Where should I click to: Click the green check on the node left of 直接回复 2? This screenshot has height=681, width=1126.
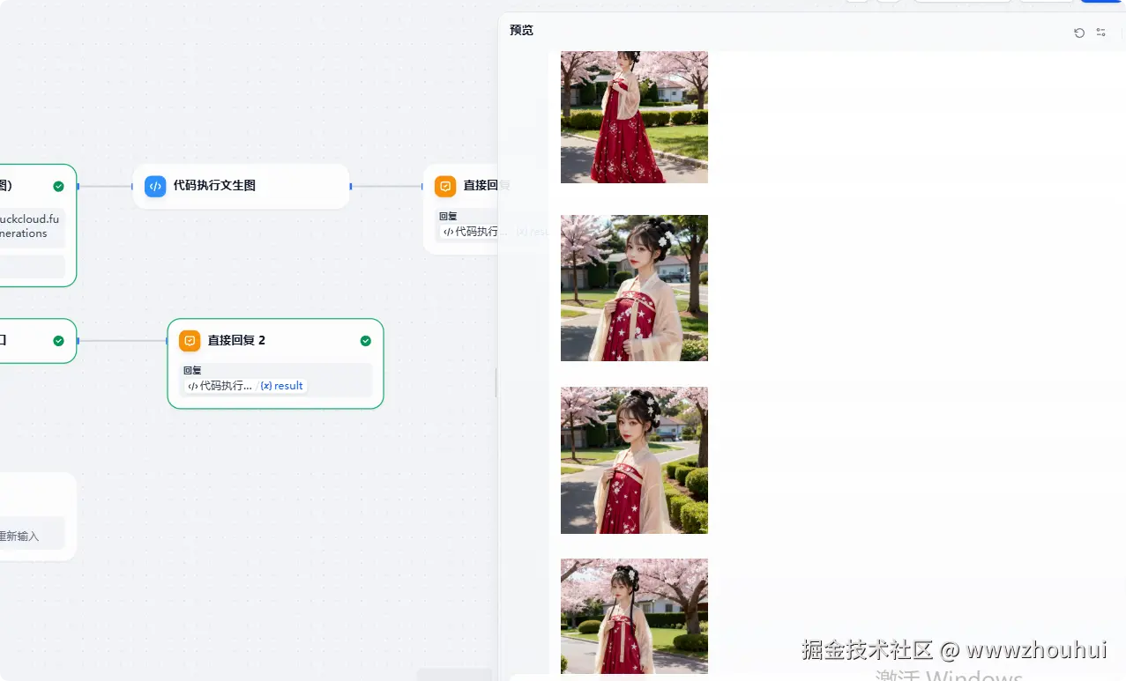coord(58,341)
